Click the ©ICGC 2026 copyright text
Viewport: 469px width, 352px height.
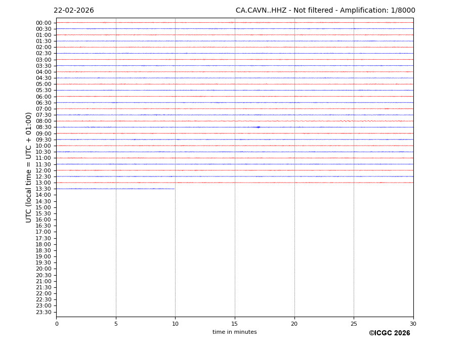(389, 333)
